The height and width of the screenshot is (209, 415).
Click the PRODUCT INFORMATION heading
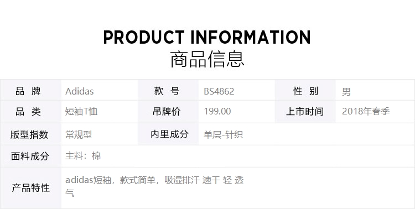tap(207, 37)
